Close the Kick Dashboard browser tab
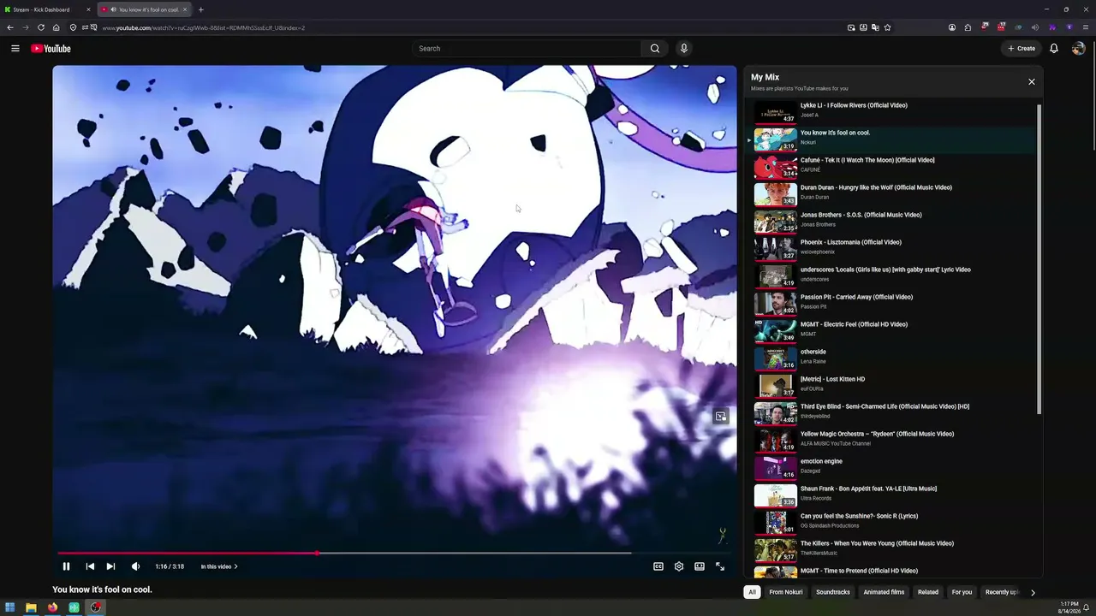 pos(88,9)
